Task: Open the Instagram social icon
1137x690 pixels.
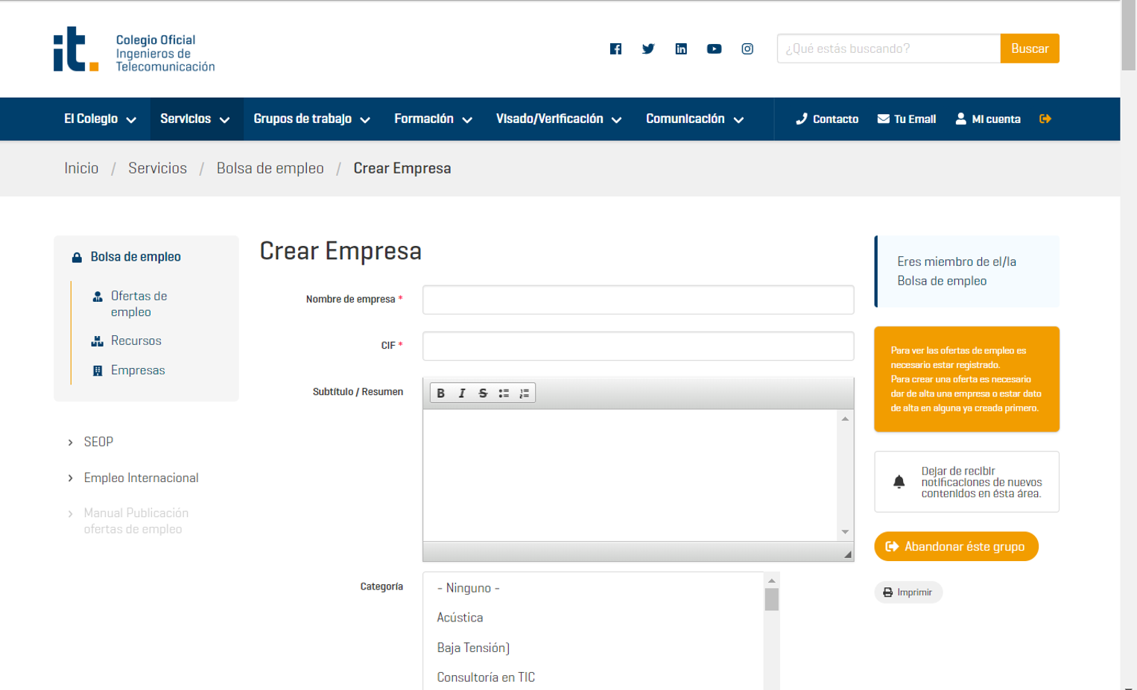Action: [747, 49]
